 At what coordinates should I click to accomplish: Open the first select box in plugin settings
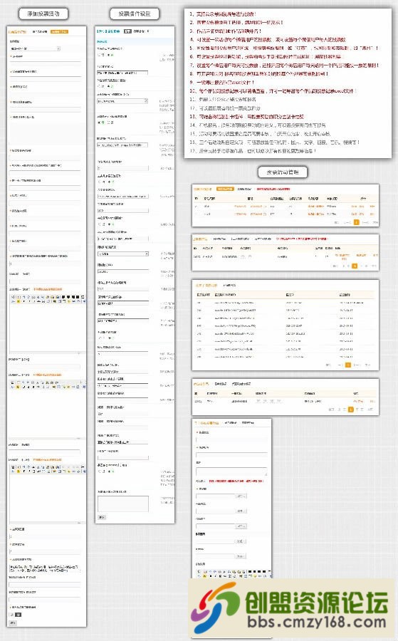122,101
